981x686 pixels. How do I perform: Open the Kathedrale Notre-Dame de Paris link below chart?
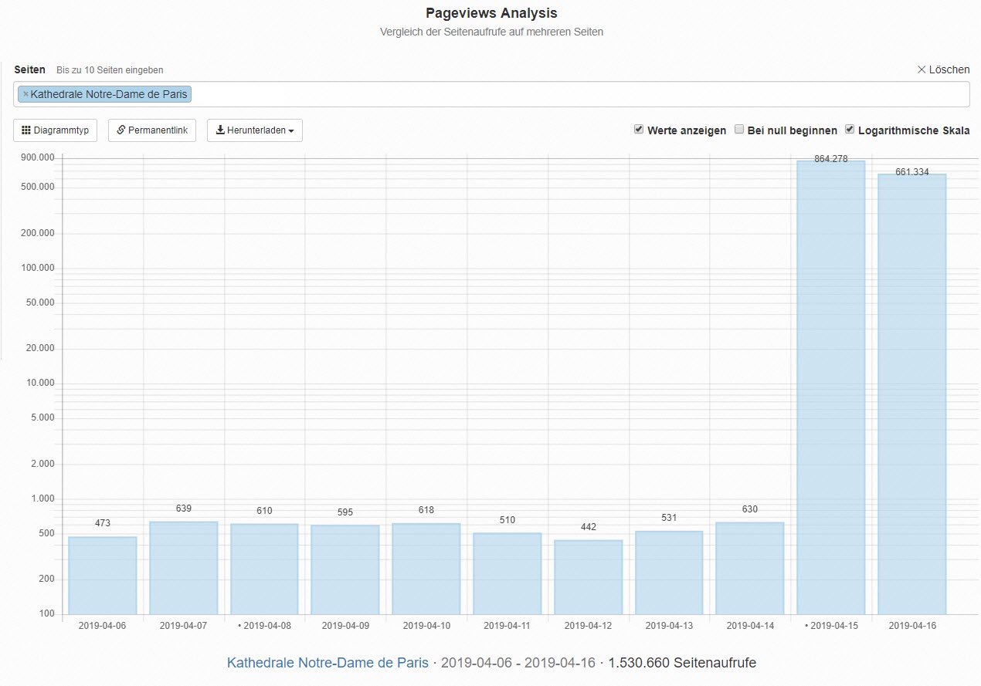point(328,663)
